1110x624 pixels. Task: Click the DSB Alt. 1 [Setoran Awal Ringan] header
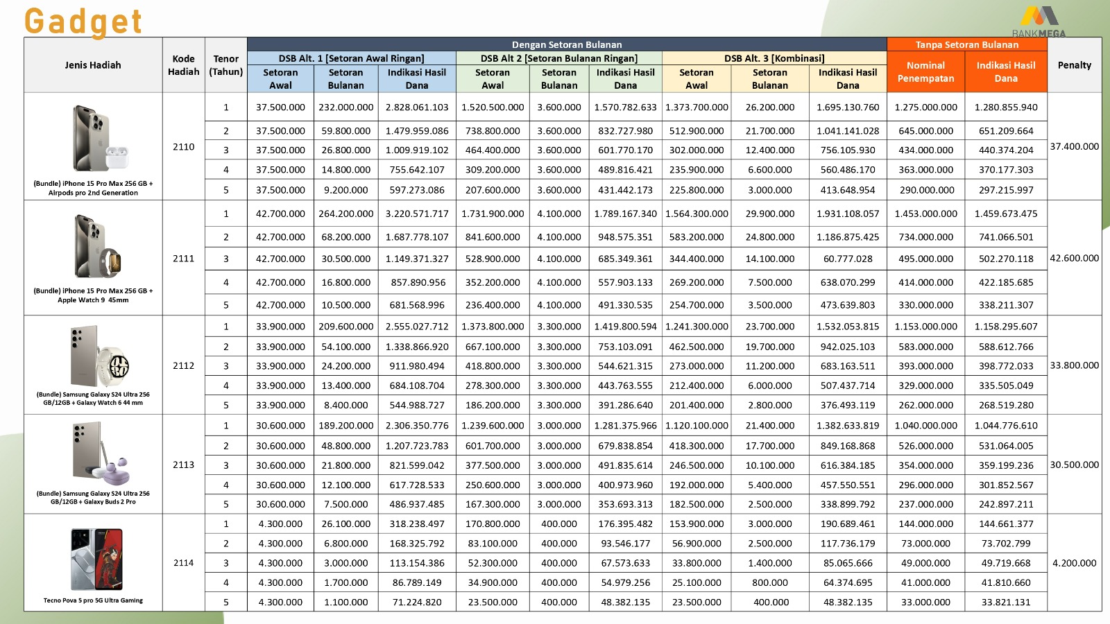click(351, 58)
